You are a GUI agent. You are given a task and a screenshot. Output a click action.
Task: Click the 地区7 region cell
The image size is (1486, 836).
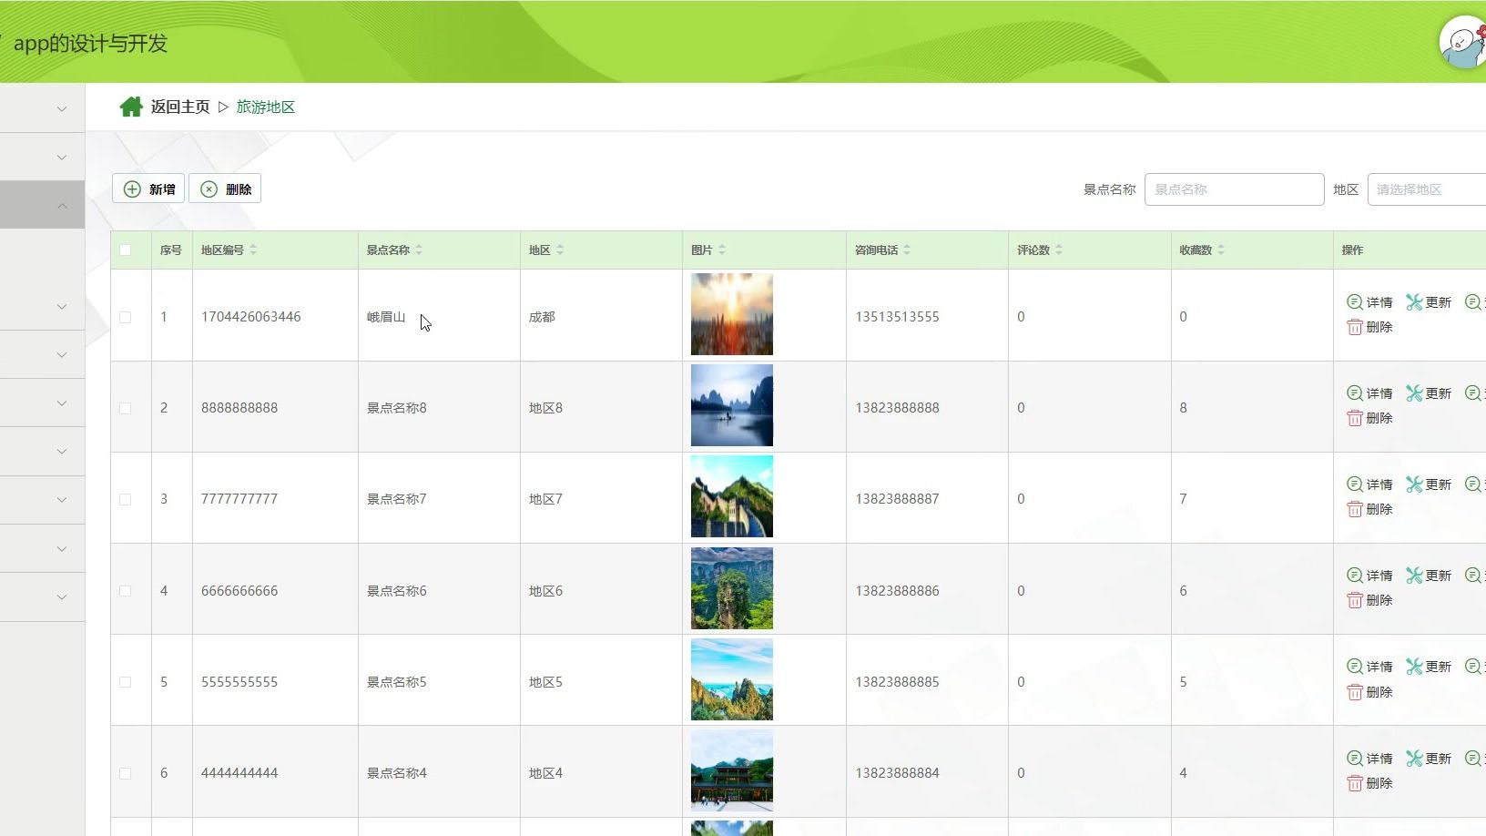(545, 499)
